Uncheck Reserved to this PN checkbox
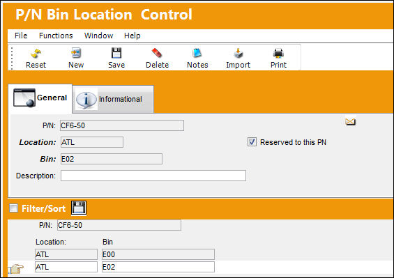Screen dimensions: 394x278 [x=252, y=142]
